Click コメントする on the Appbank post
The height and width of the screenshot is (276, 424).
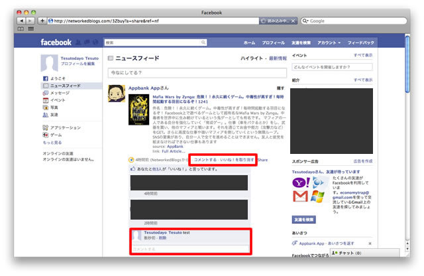coord(205,160)
